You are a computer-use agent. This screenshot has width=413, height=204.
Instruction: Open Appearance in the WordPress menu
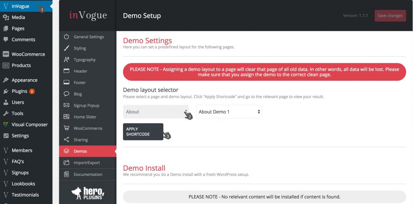tap(26, 80)
